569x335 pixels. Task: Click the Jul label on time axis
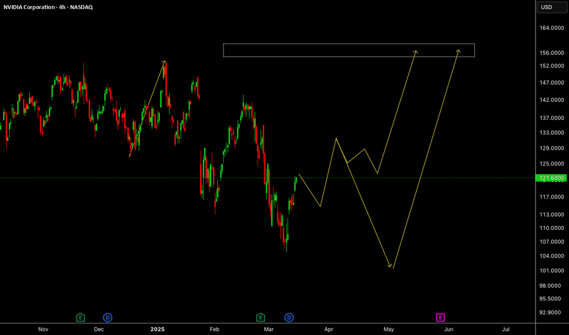click(x=506, y=329)
